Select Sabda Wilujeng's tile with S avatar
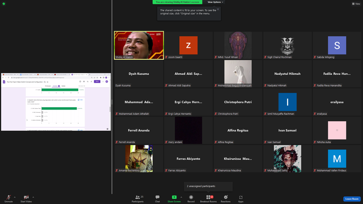 337,45
